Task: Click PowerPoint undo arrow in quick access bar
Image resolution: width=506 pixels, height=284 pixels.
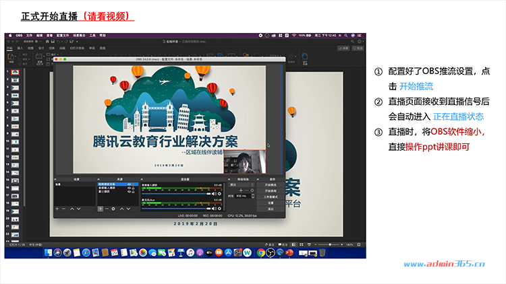Action: click(x=59, y=42)
